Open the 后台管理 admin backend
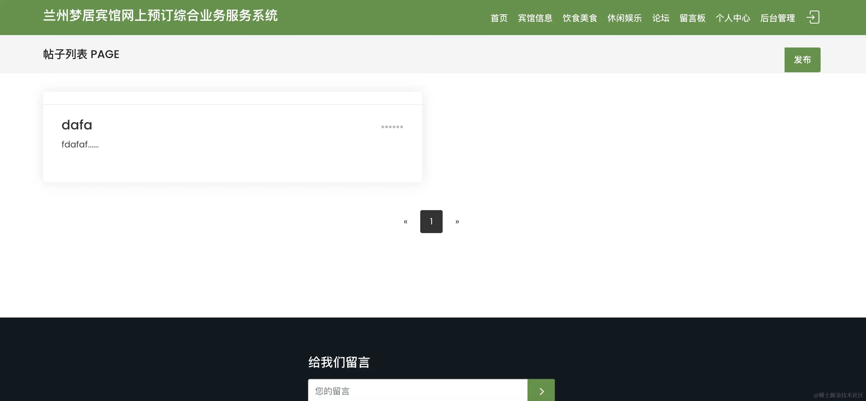 tap(777, 18)
